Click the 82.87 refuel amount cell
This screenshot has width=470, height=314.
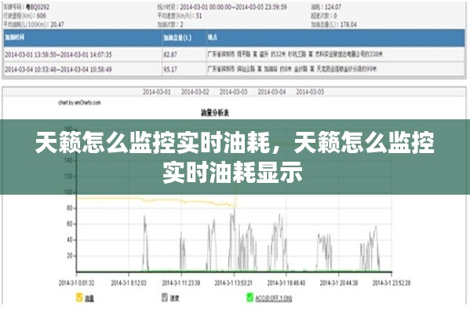(170, 55)
